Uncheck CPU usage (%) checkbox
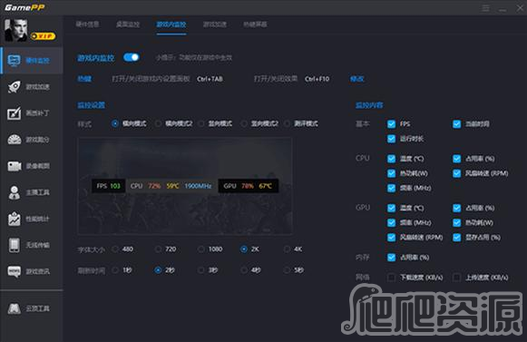The width and height of the screenshot is (527, 342). click(457, 159)
